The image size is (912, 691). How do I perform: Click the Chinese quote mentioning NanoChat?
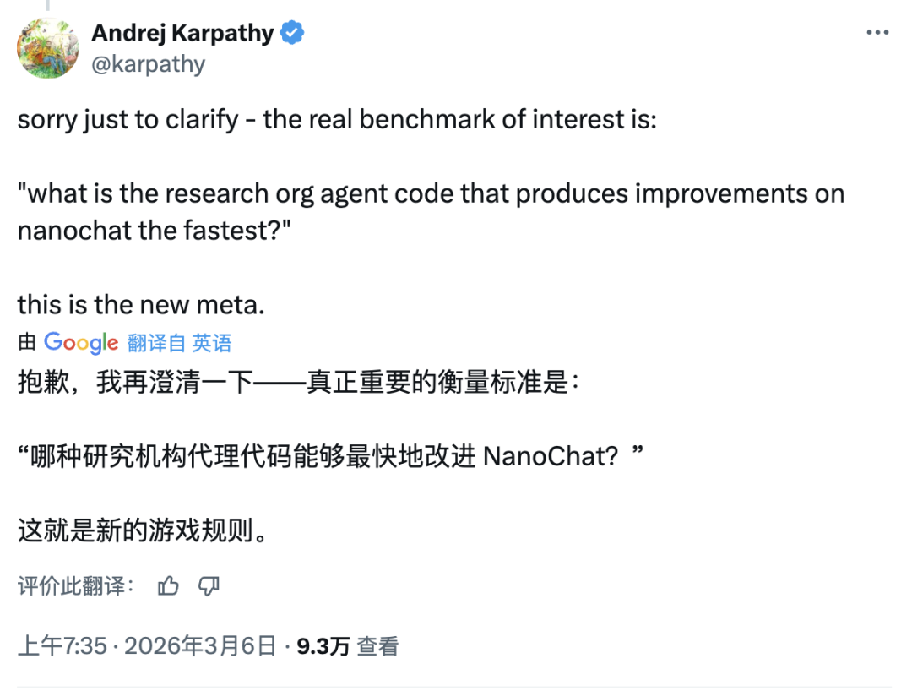[x=331, y=457]
